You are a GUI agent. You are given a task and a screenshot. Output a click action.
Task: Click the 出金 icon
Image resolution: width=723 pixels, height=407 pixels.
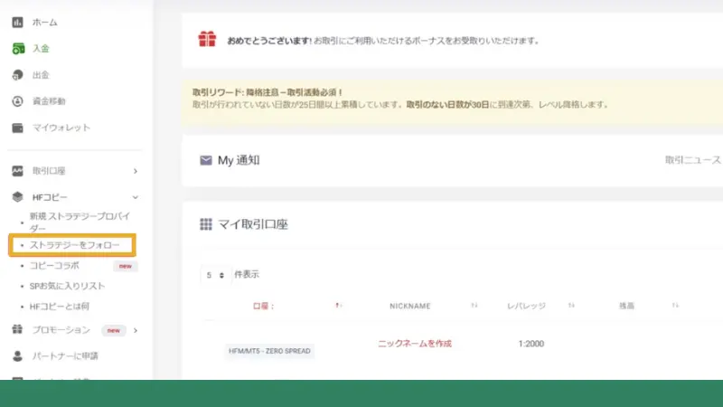click(17, 75)
